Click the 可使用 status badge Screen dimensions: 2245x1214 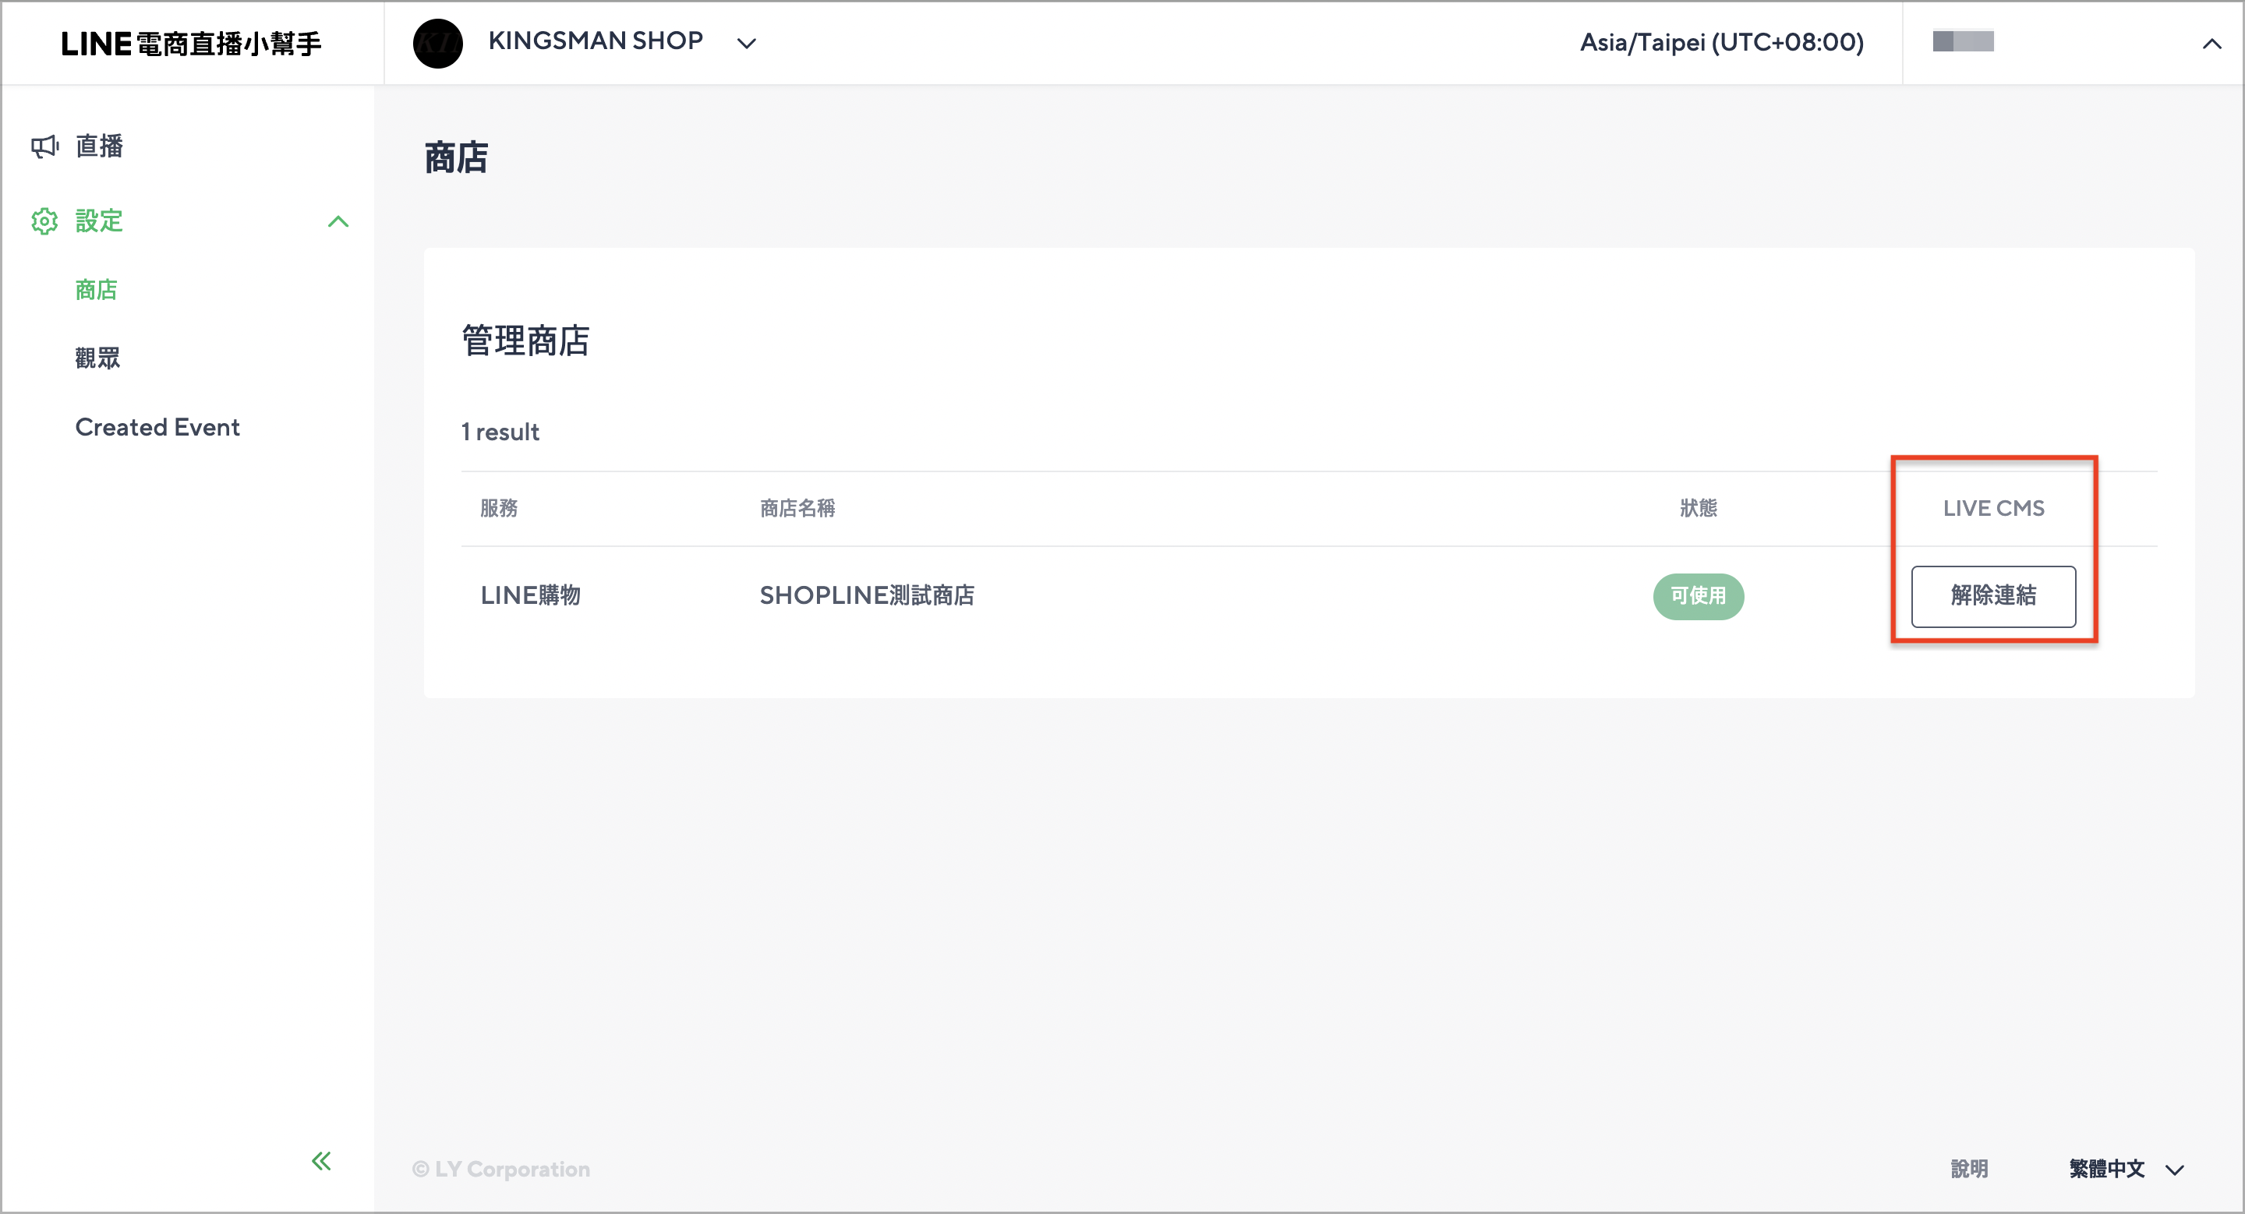1698,597
